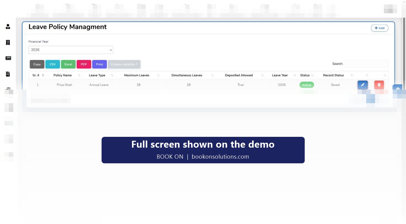This screenshot has height=224, width=406.
Task: Open the user profile sidebar icon
Action: (x=8, y=26)
